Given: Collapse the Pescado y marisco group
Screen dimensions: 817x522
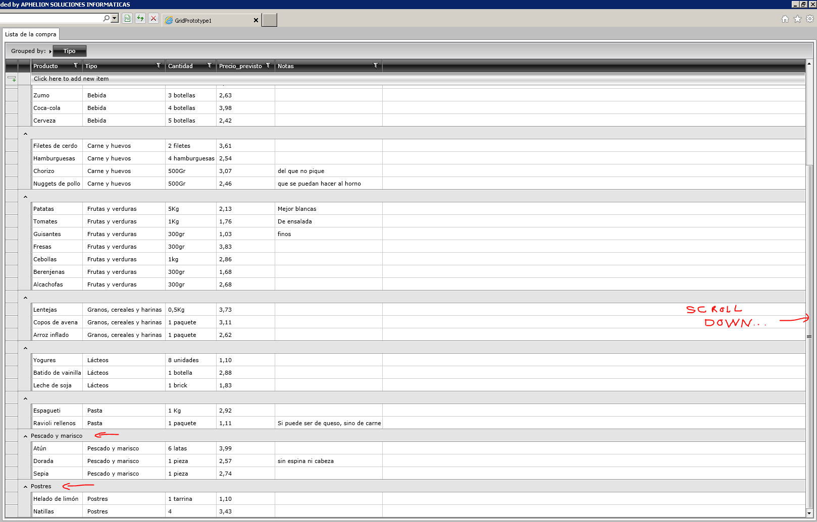Looking at the screenshot, I should 25,436.
